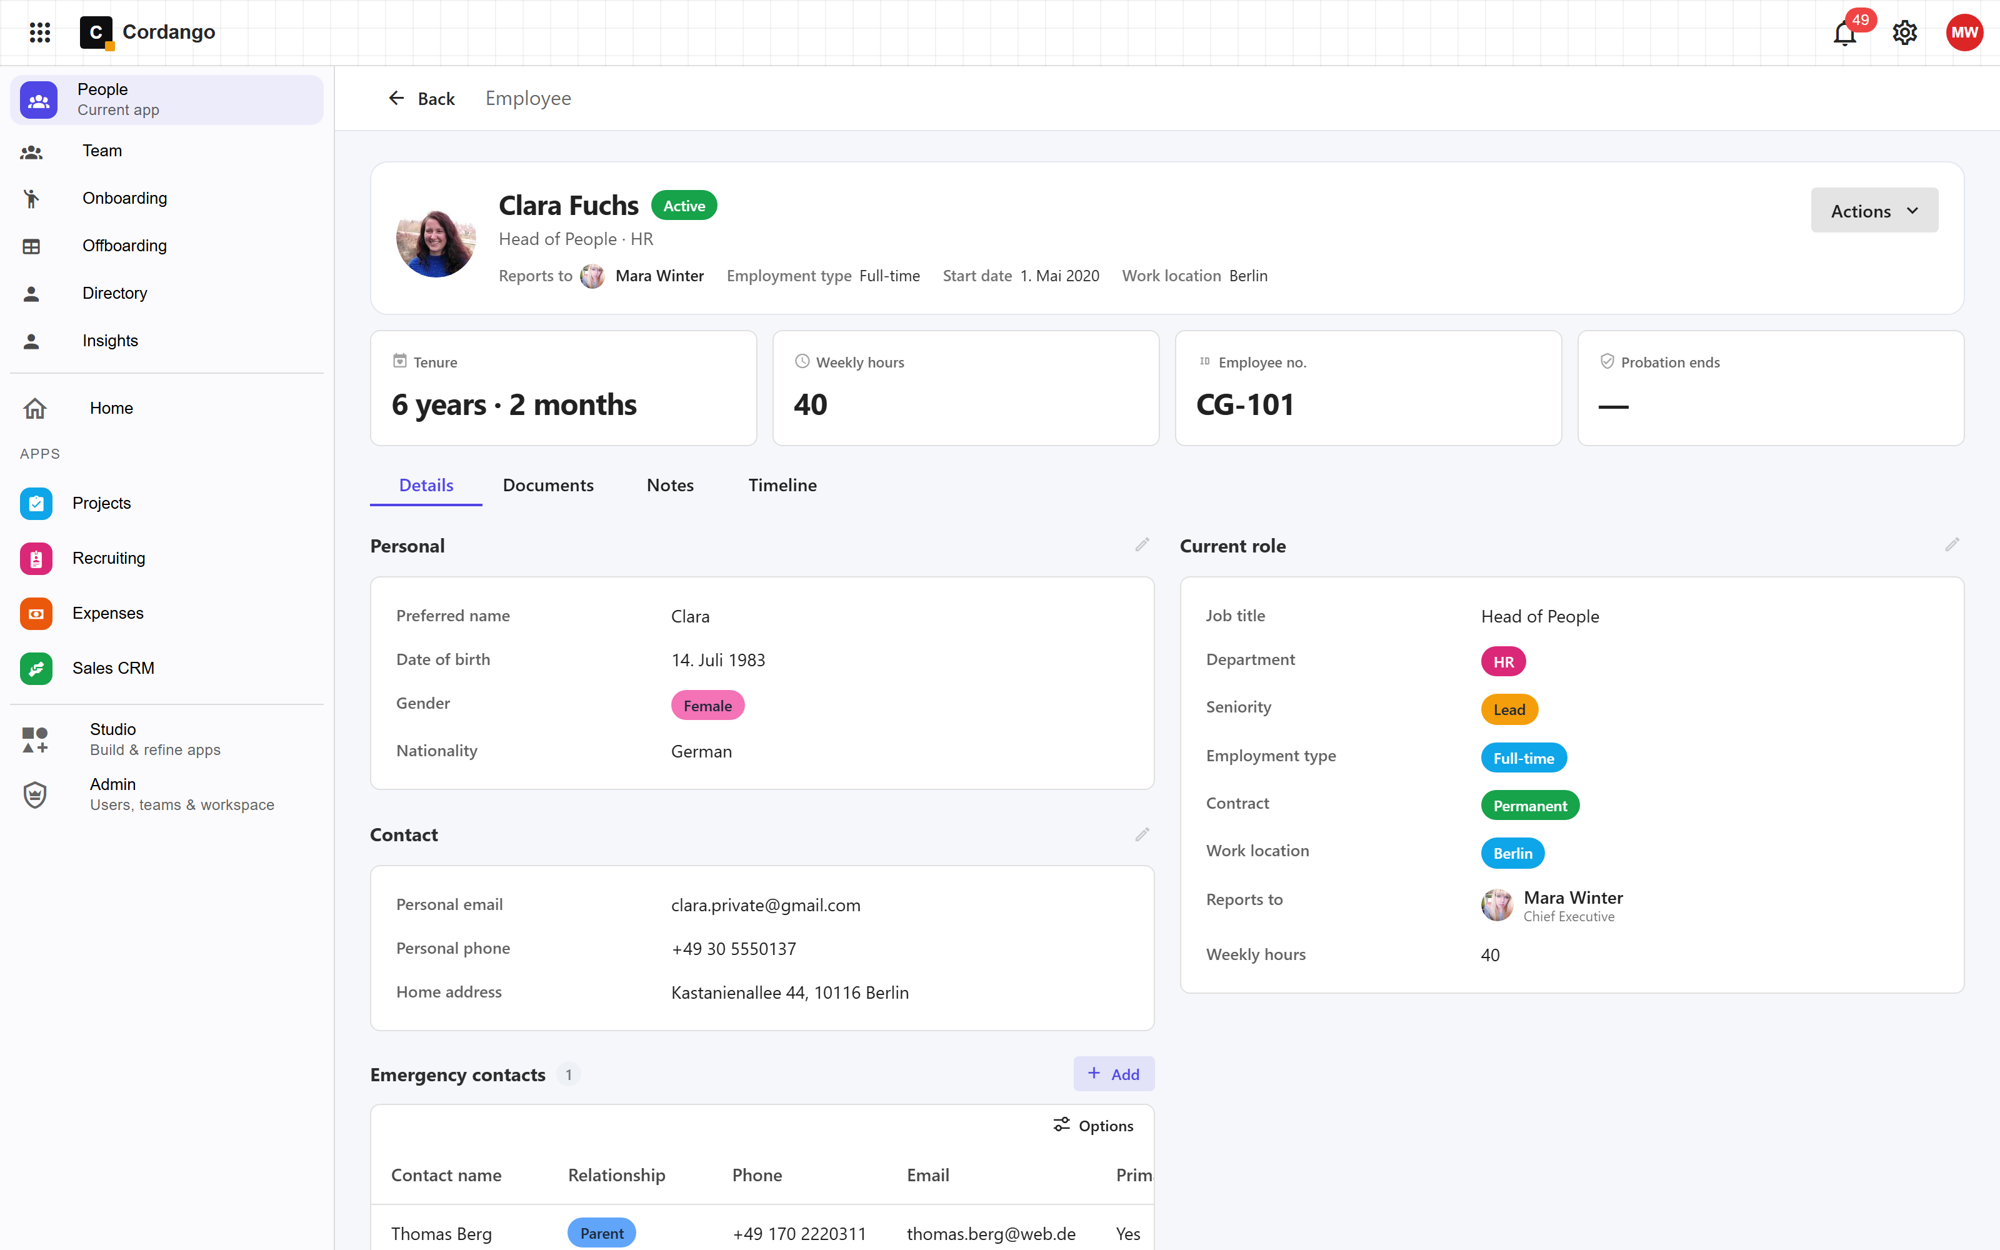Switch to the Details tab
Viewport: 2000px width, 1250px height.
(x=426, y=485)
